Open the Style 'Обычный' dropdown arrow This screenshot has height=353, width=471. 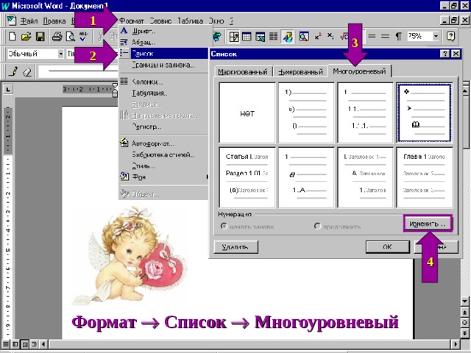tap(61, 54)
